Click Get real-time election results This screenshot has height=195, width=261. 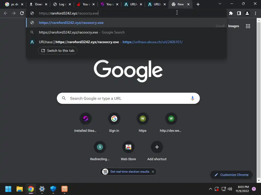tap(130, 172)
